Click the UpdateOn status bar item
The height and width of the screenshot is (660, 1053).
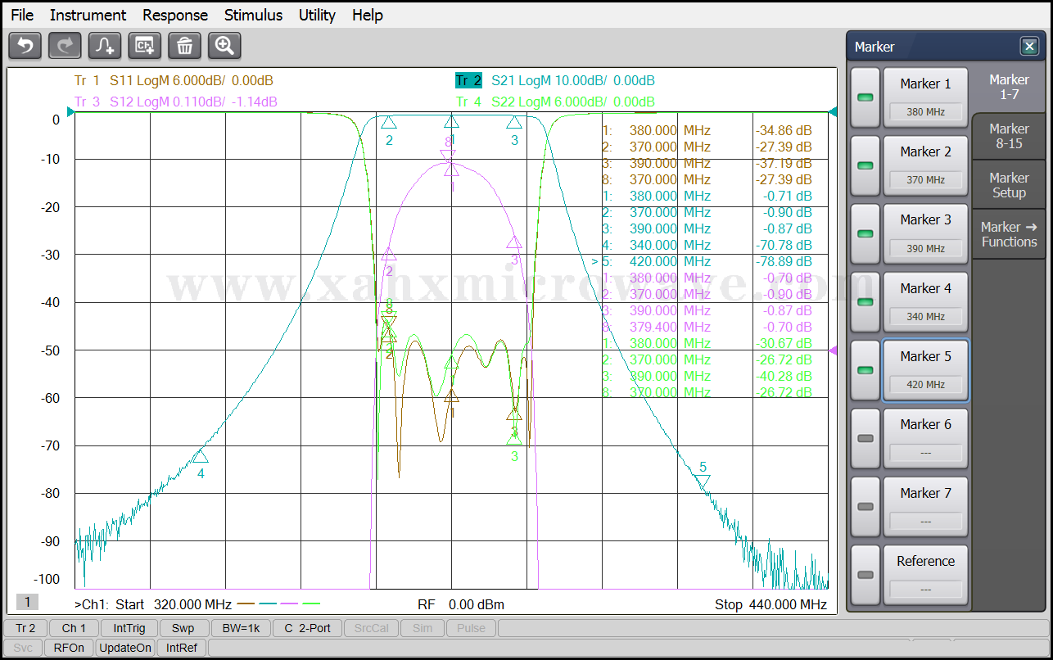125,648
